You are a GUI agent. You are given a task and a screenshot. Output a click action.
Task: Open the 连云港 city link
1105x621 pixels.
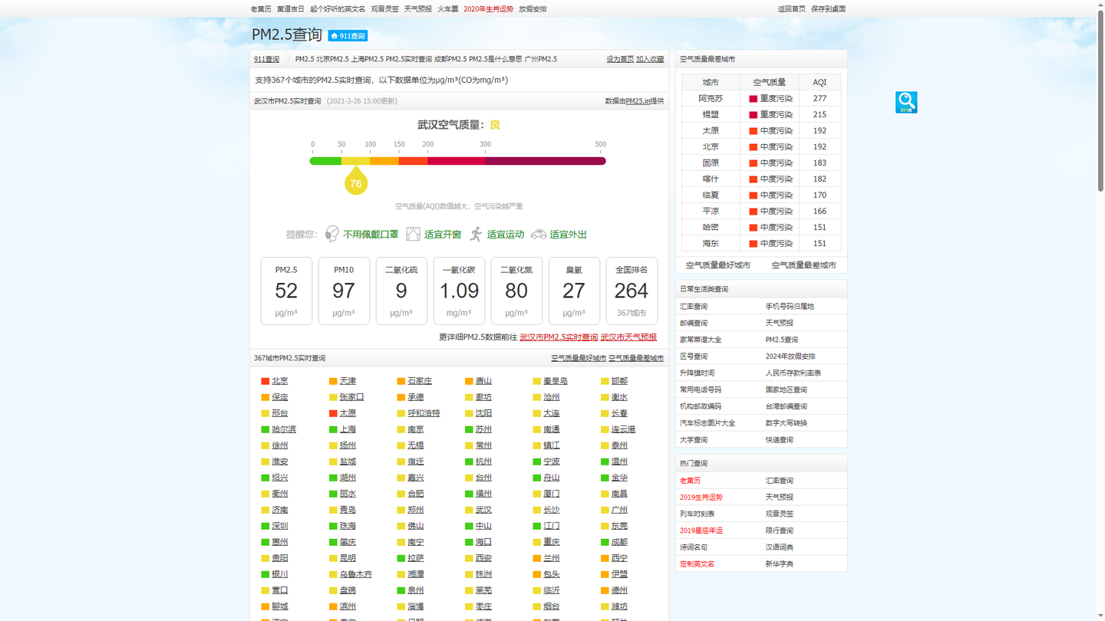point(623,430)
